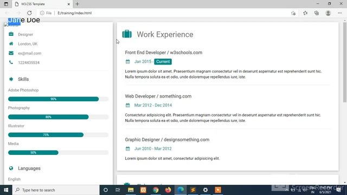
Task: Open Google Chrome from the taskbar
Action: coord(156,190)
